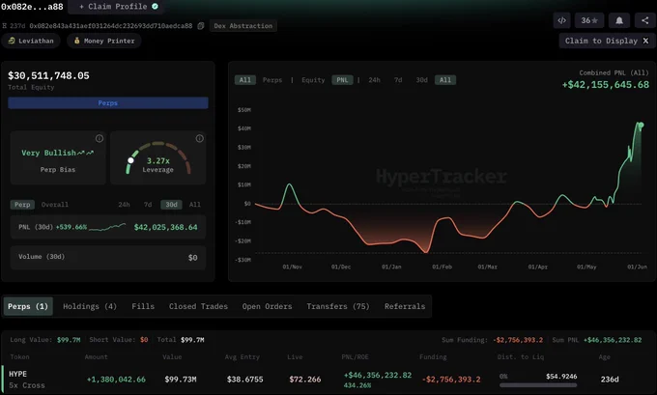Select the 30d stats period
The height and width of the screenshot is (395, 657).
(x=171, y=205)
